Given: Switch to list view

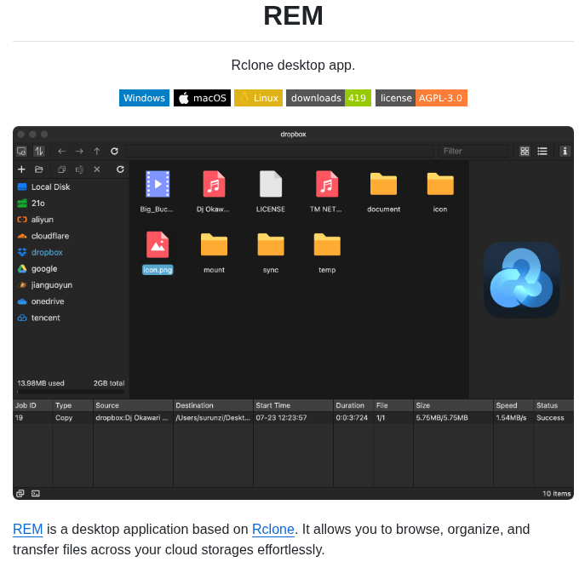Looking at the screenshot, I should click(x=542, y=151).
